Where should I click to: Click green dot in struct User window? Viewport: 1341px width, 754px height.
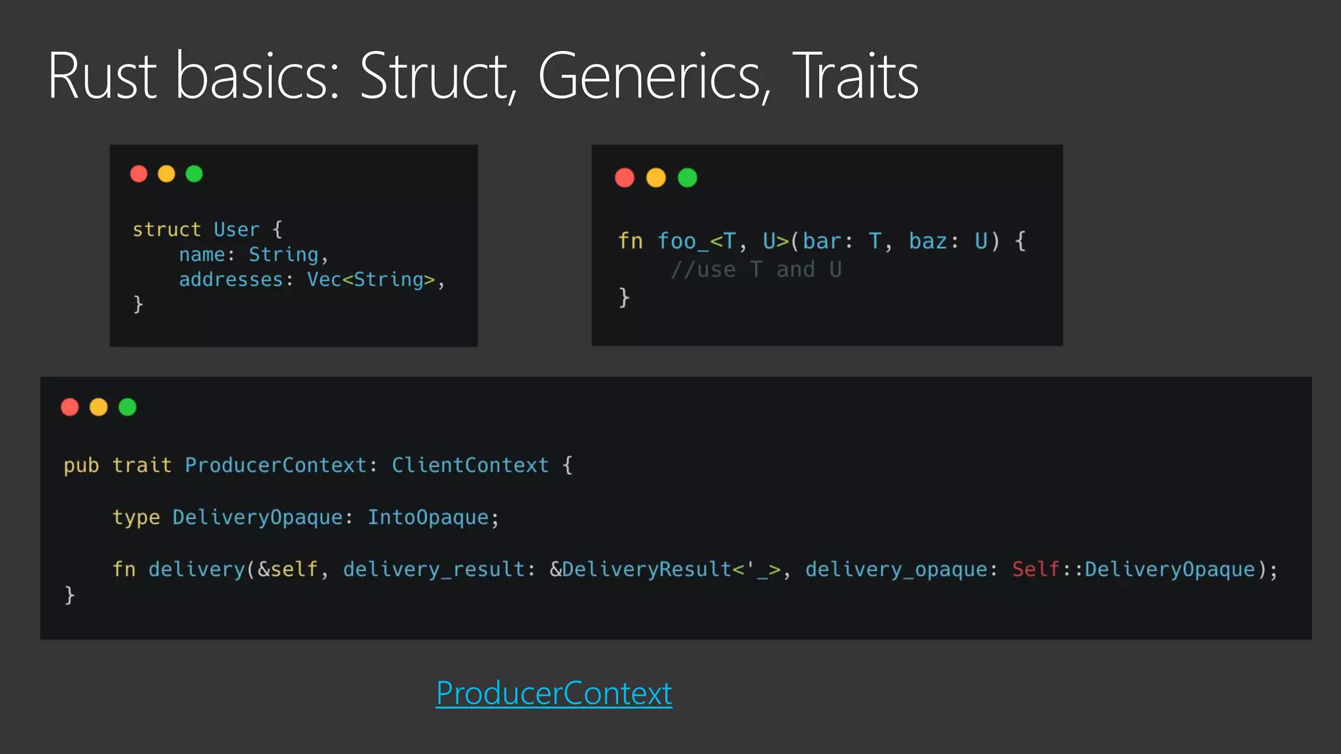pyautogui.click(x=194, y=173)
